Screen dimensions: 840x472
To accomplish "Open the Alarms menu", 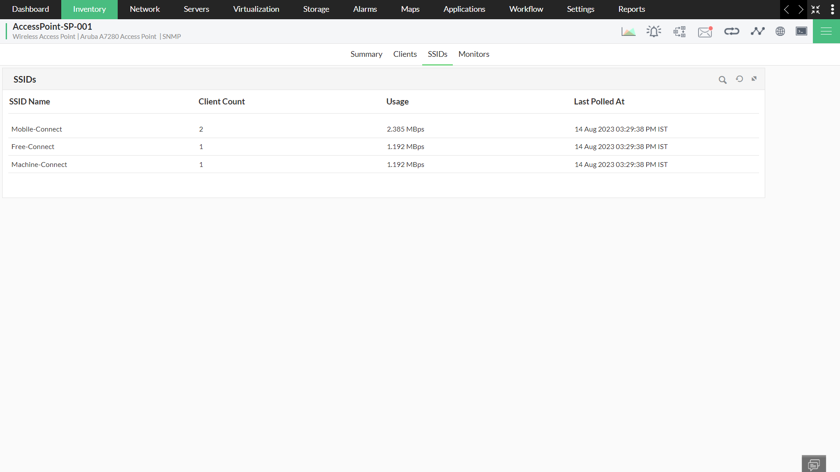I will (x=365, y=9).
